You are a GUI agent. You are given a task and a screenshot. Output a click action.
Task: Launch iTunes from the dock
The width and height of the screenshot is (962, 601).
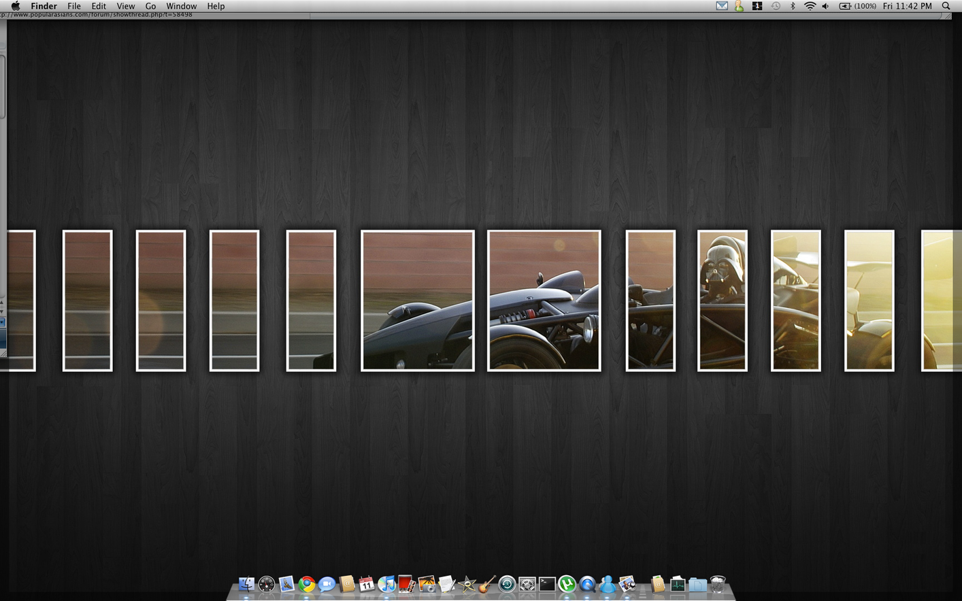(386, 583)
